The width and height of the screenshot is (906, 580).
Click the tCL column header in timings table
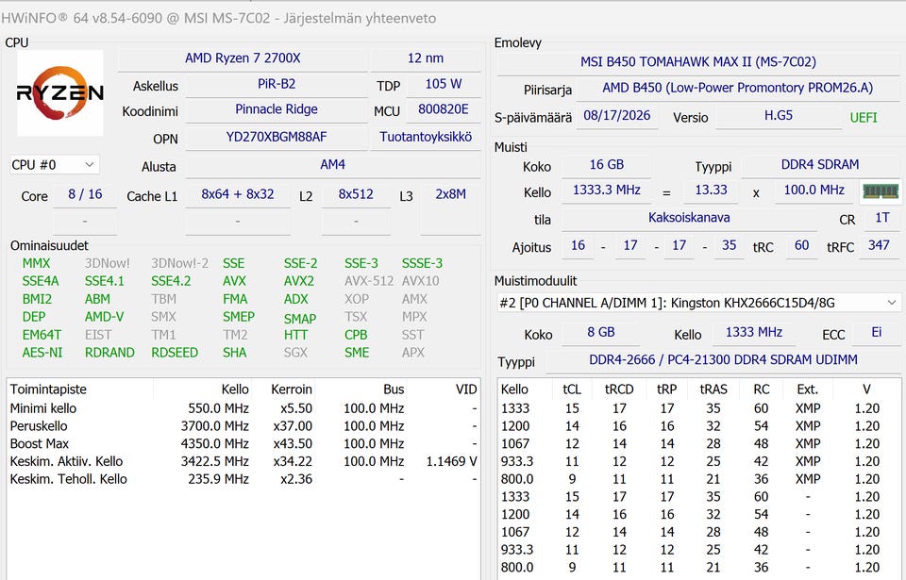(x=572, y=389)
